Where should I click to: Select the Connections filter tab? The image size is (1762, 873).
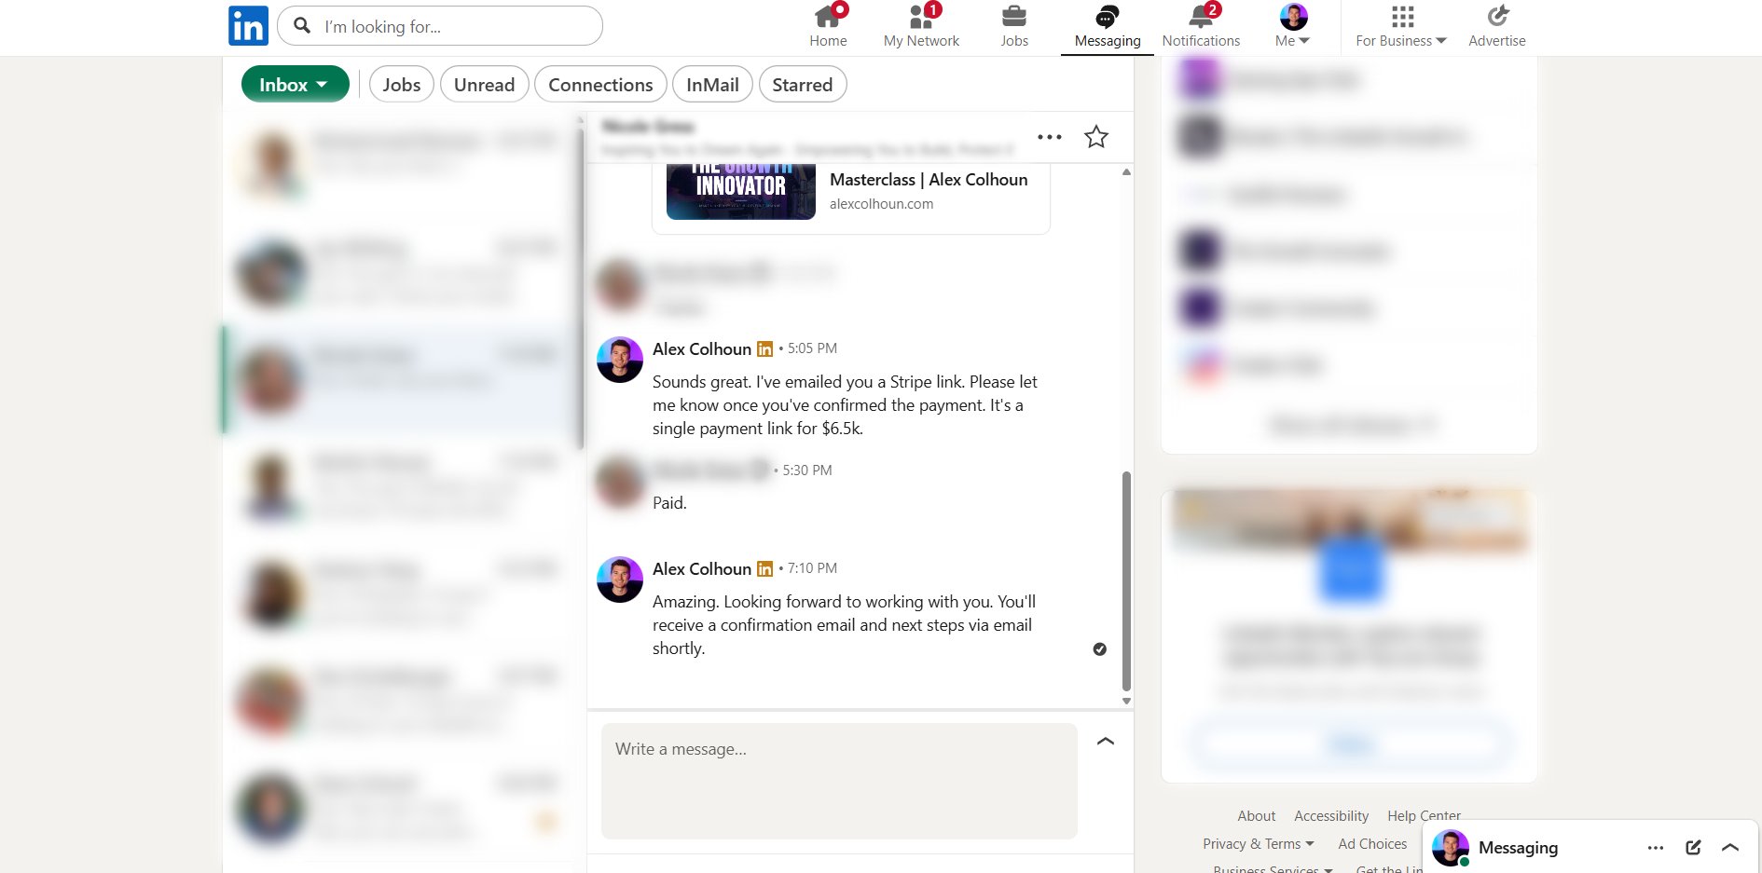(x=600, y=85)
